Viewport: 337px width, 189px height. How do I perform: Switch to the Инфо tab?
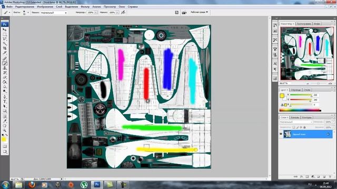click(317, 24)
